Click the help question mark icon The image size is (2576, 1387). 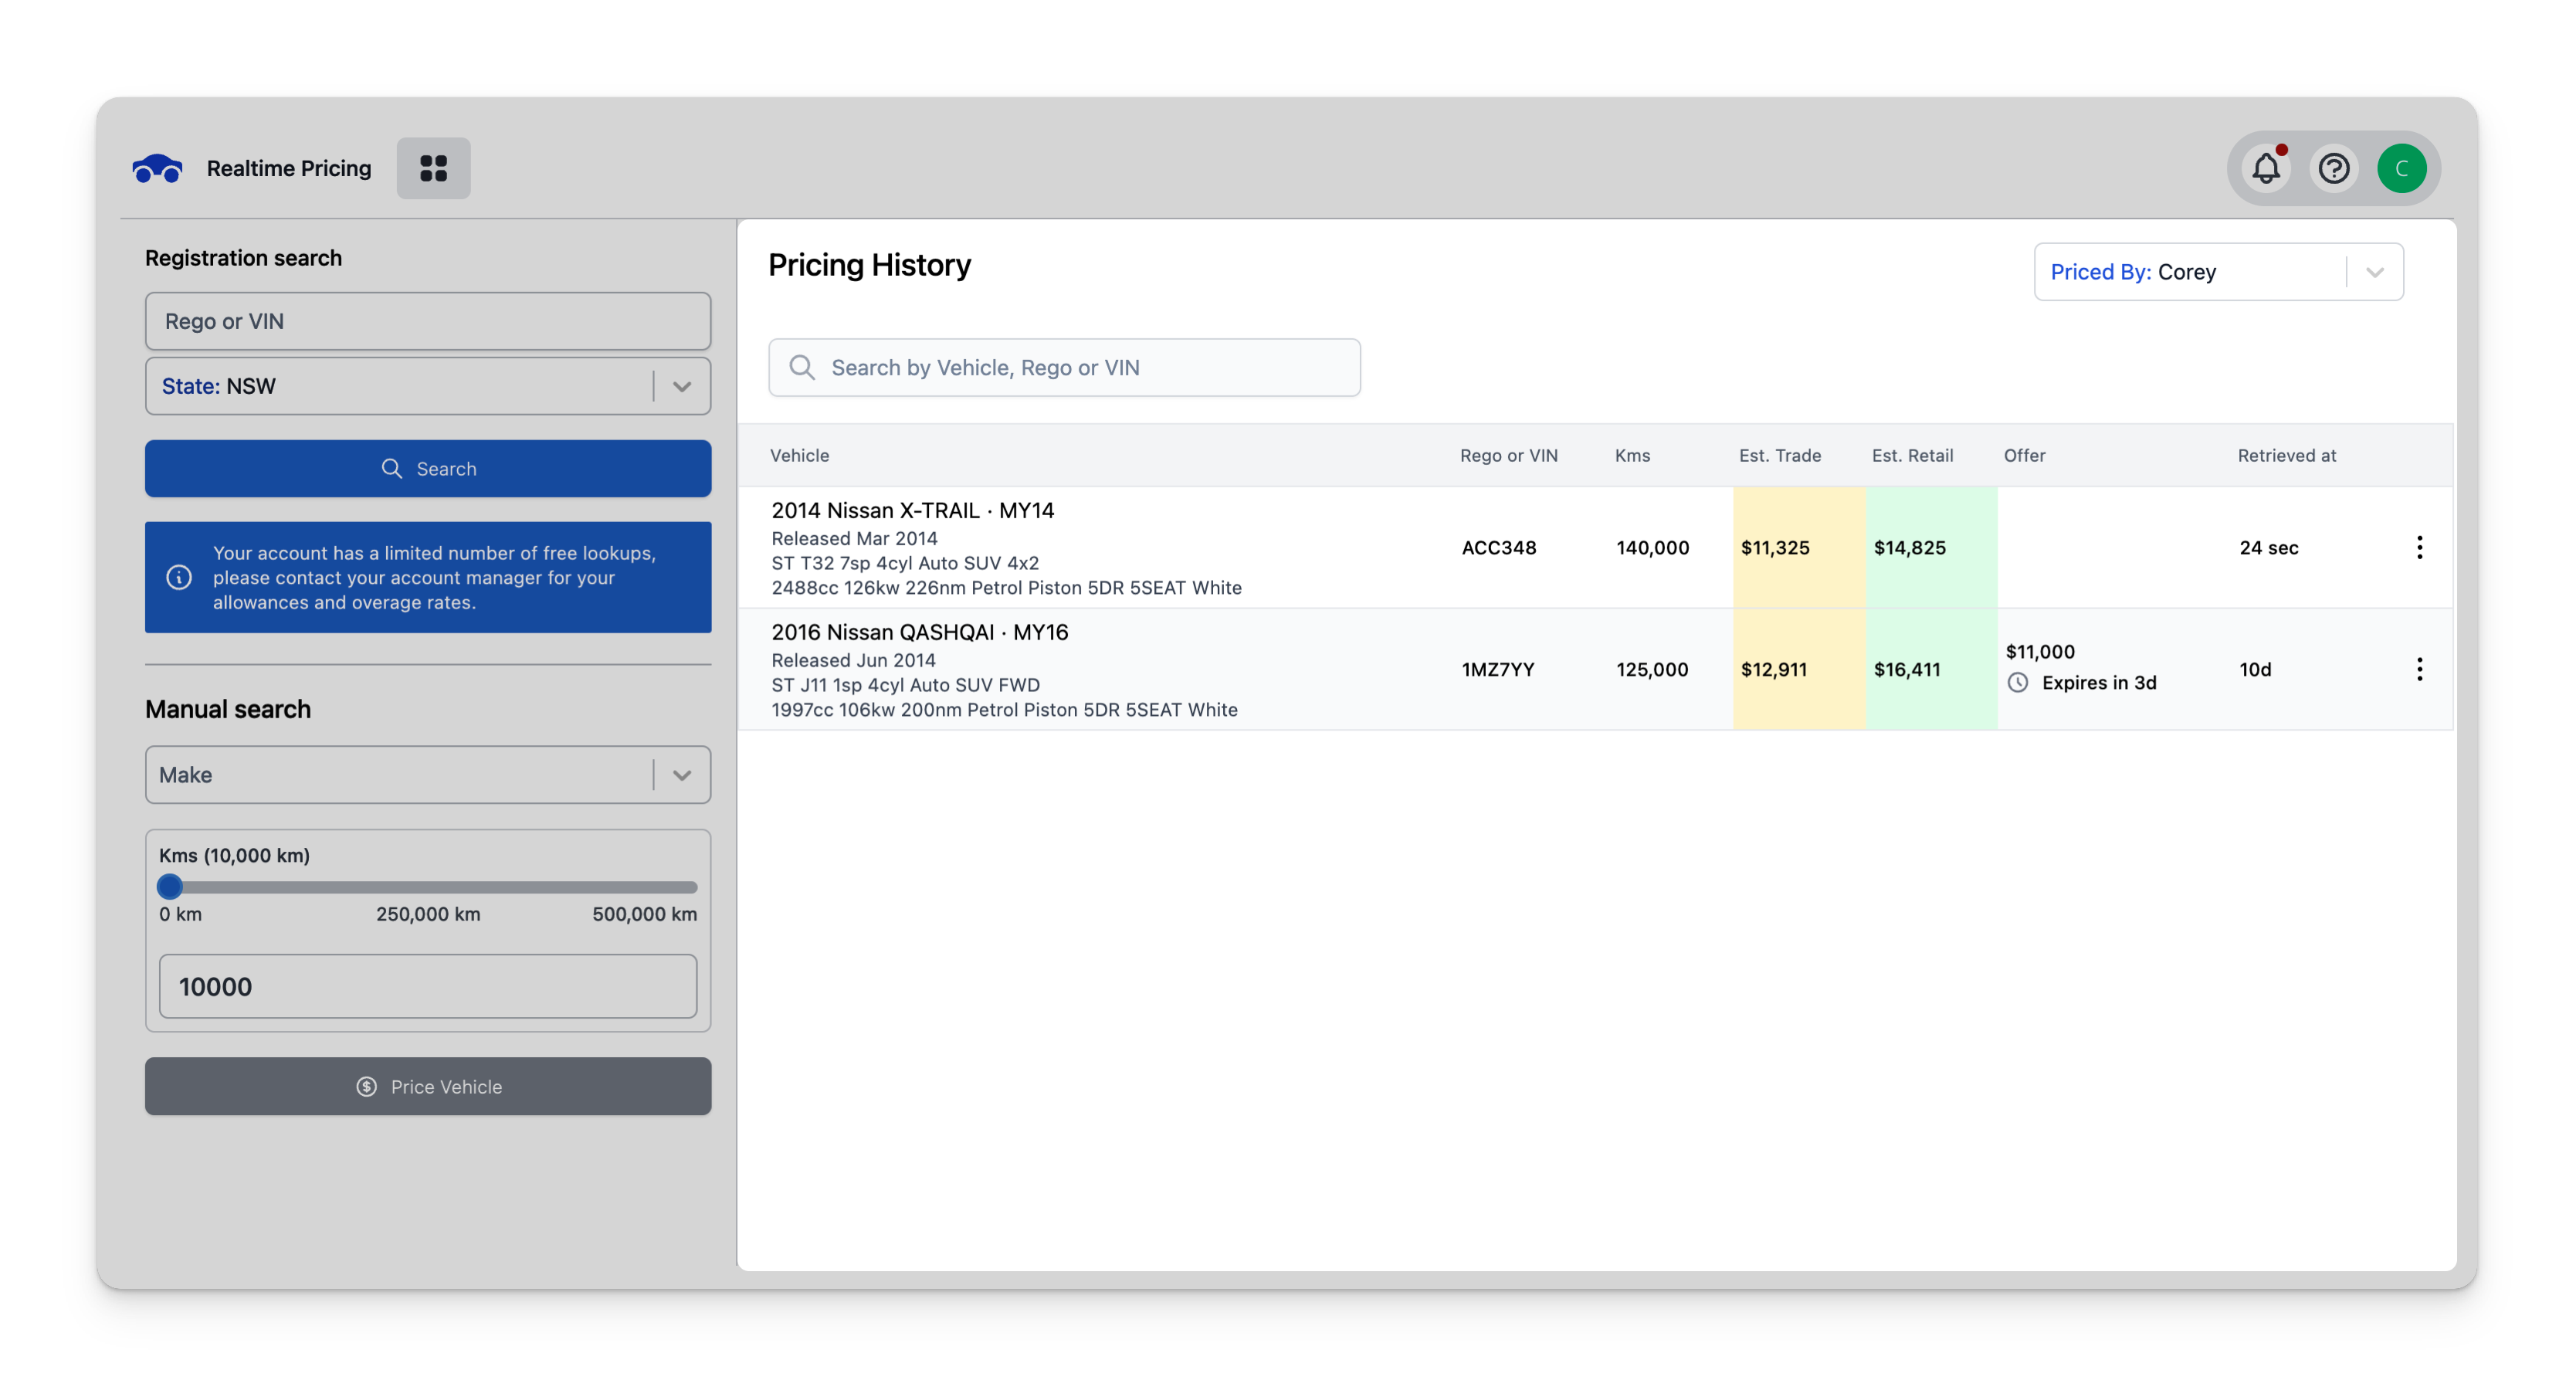(x=2334, y=168)
